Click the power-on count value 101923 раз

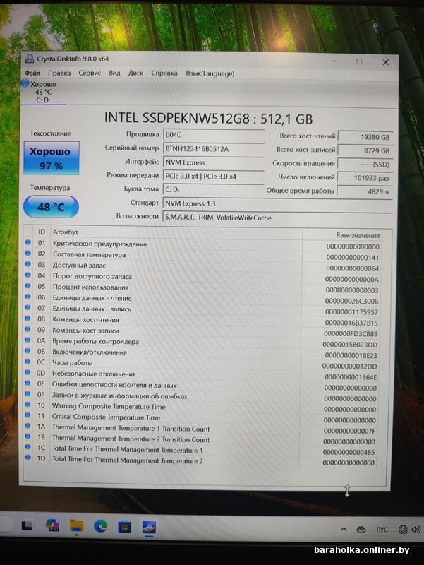[365, 178]
